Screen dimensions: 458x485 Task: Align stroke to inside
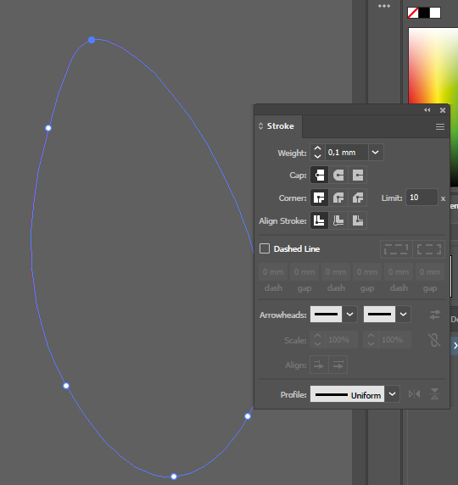tap(338, 220)
